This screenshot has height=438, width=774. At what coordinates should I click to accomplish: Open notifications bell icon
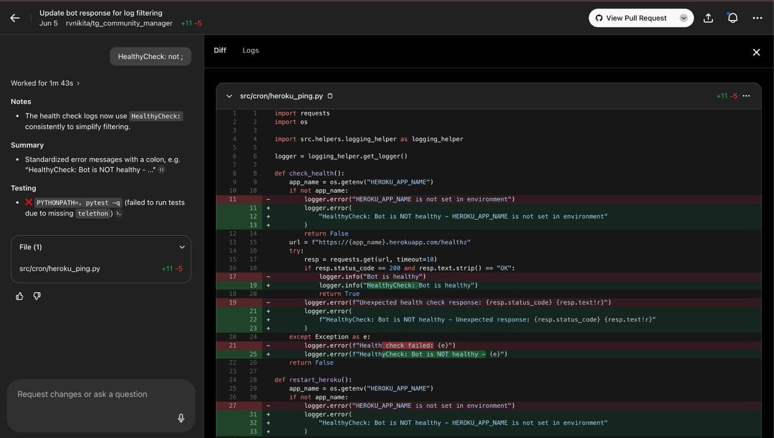[732, 18]
